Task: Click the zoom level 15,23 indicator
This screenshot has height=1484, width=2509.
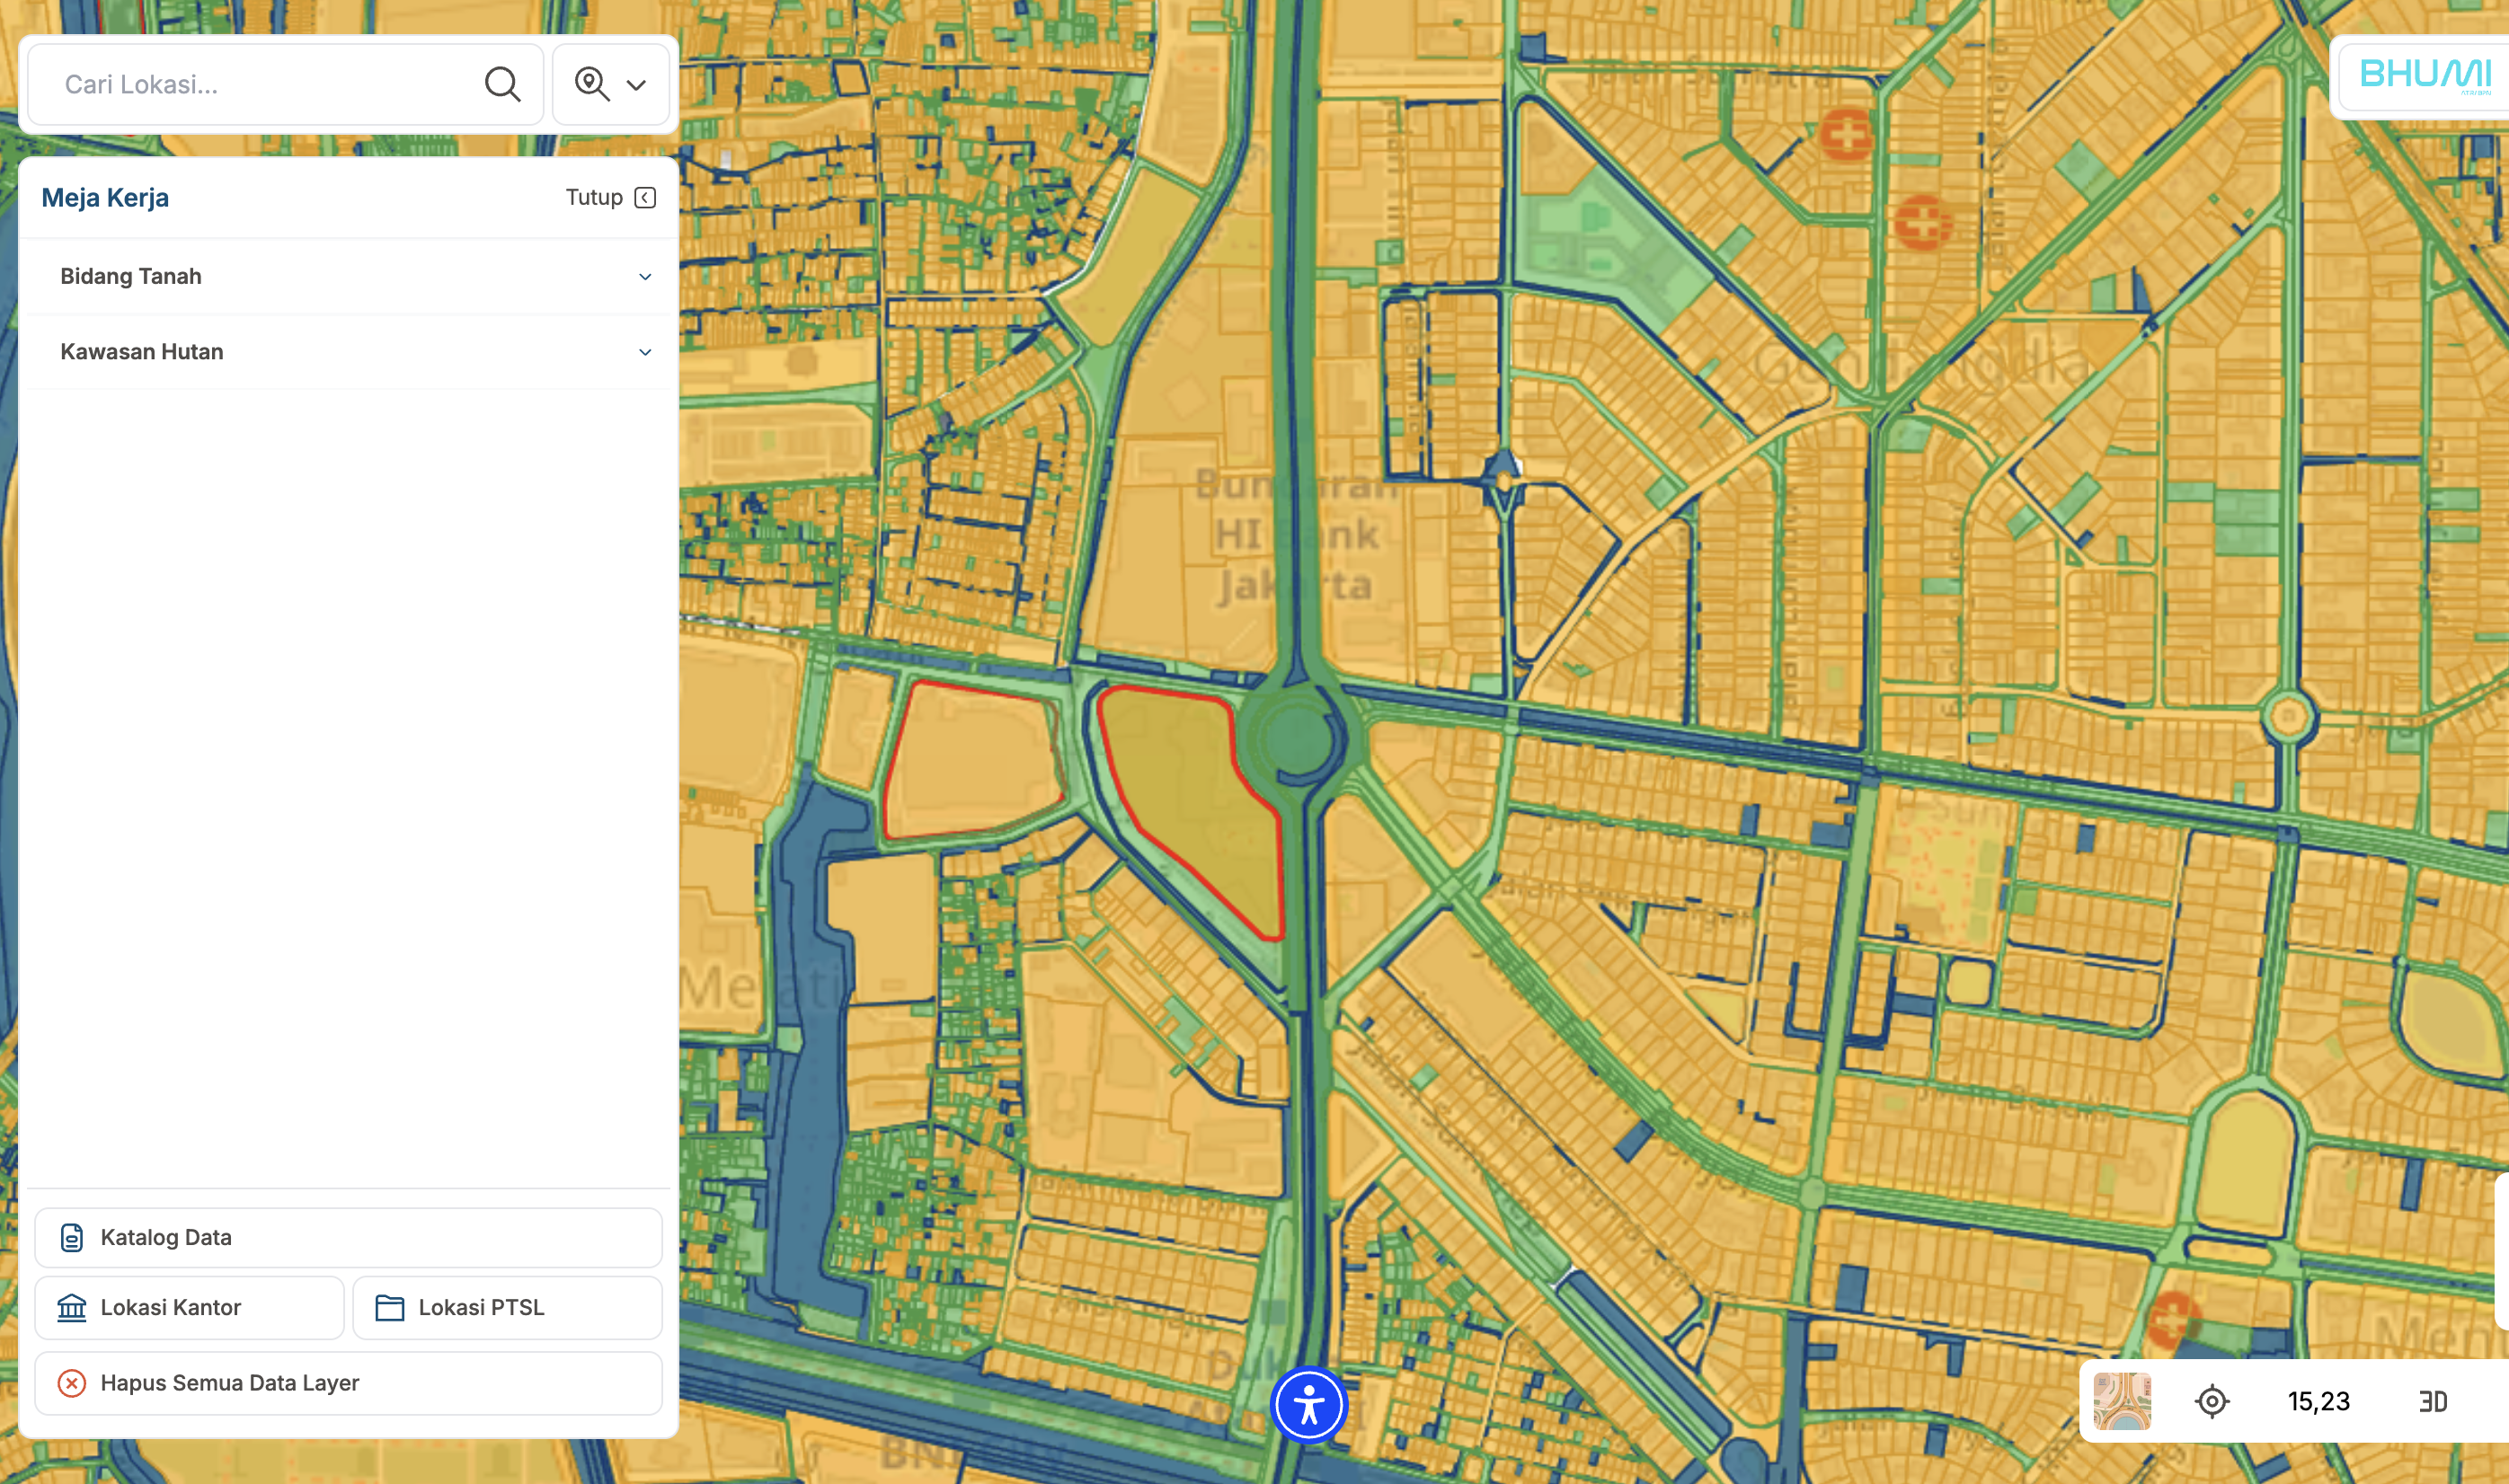Action: 2318,1401
